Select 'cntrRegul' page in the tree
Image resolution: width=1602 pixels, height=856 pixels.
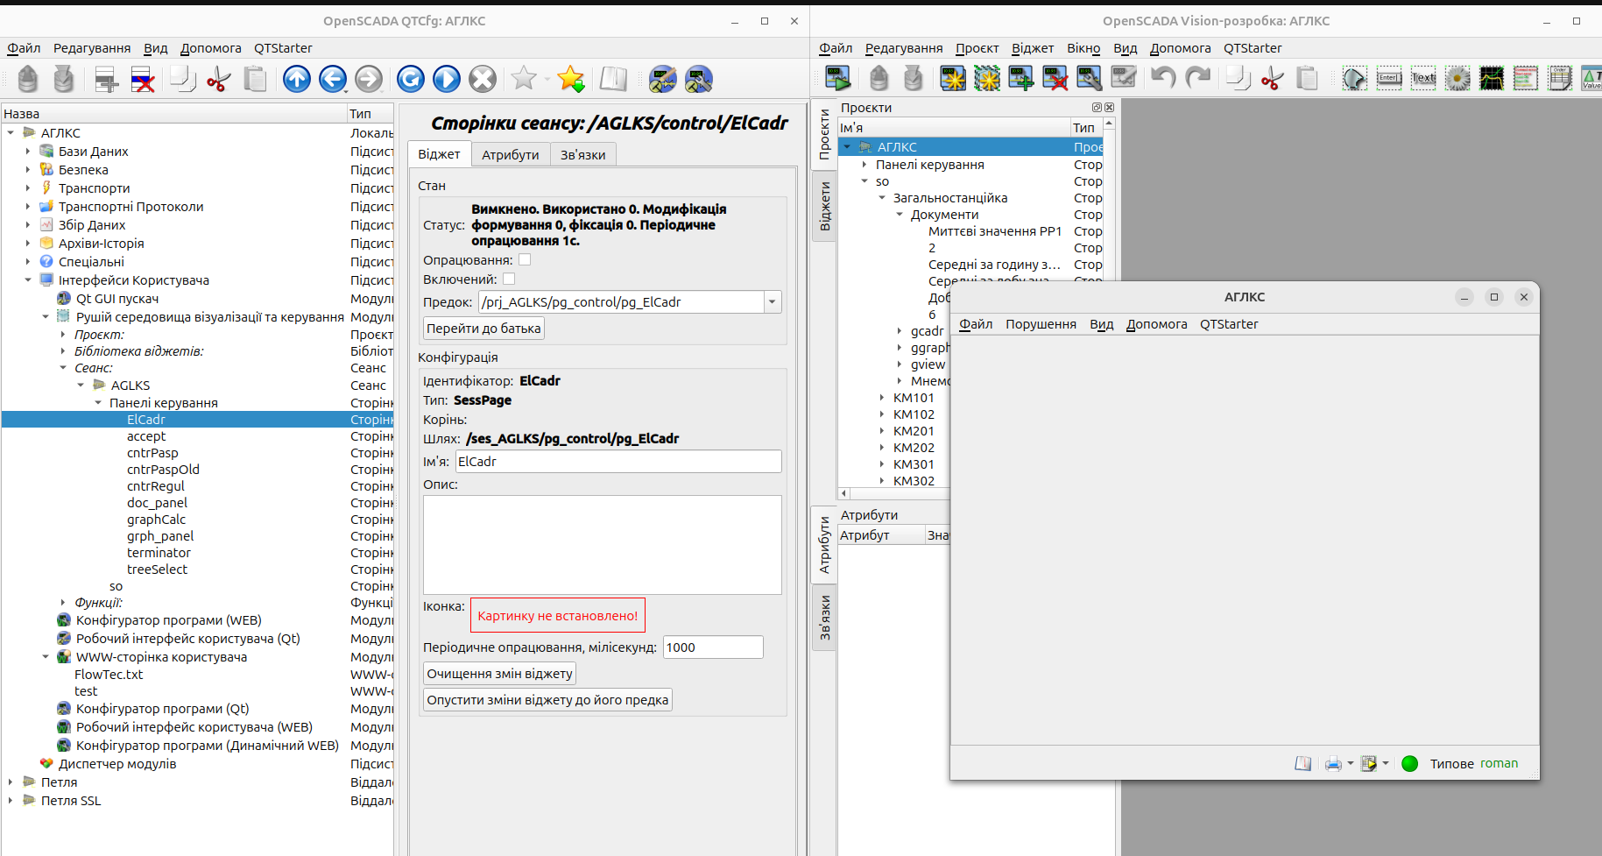click(156, 486)
